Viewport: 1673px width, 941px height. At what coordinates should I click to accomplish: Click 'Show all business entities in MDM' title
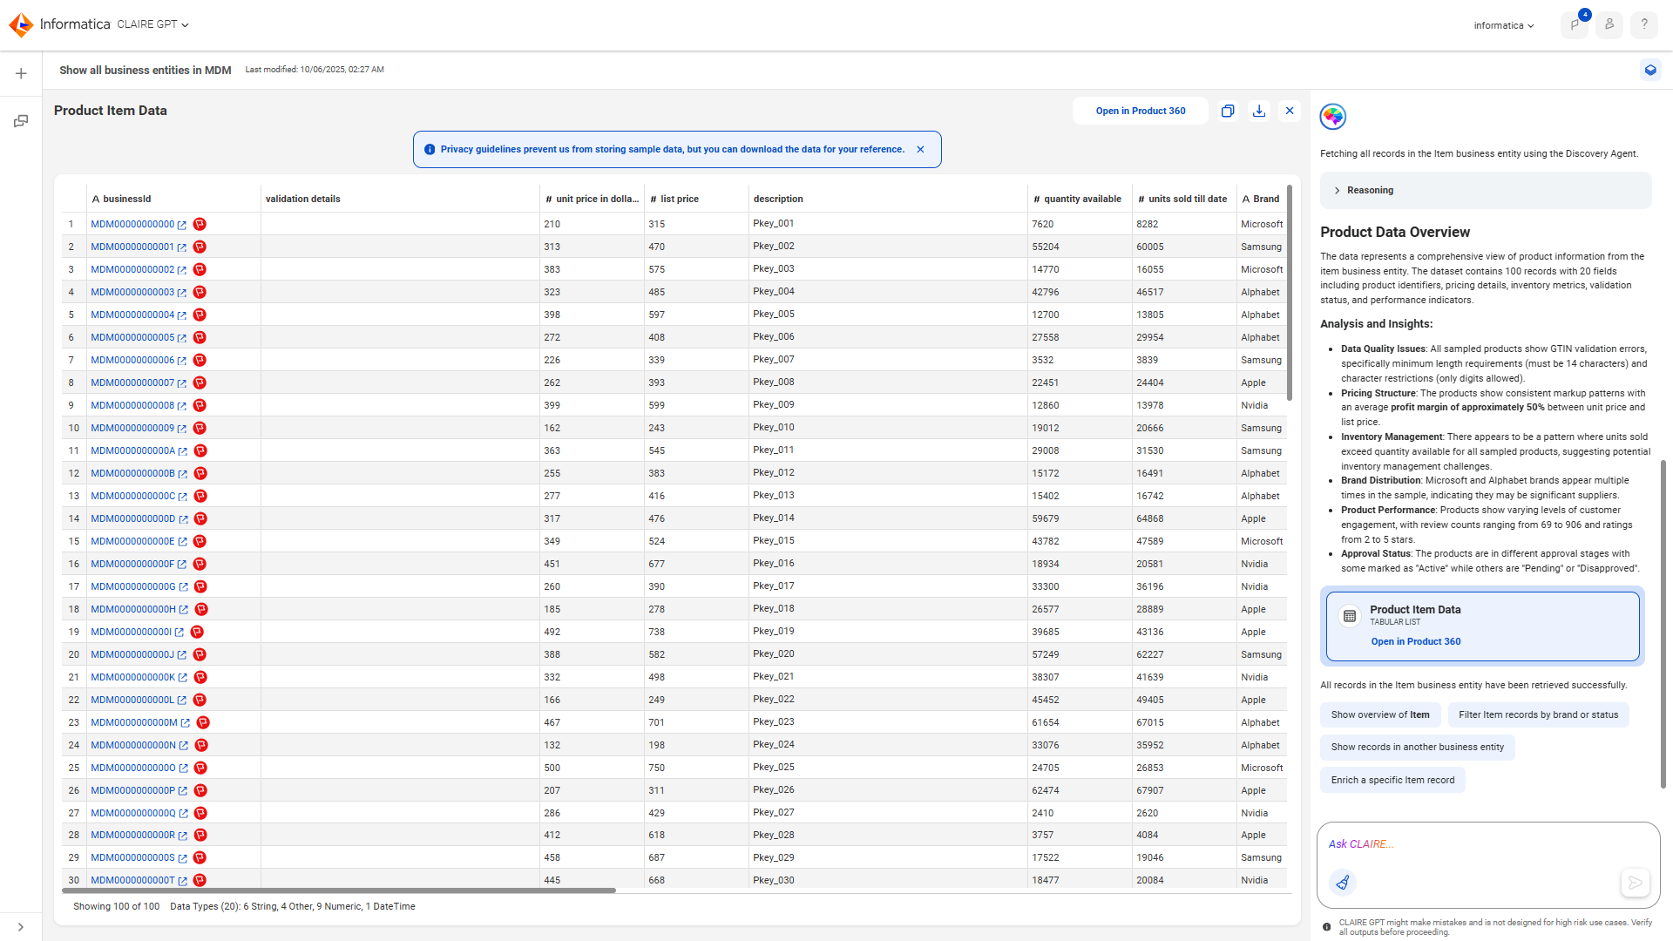(146, 70)
